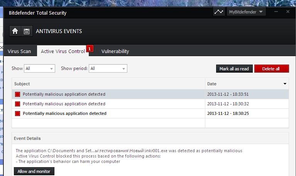Click the red notification badge on tab
The width and height of the screenshot is (296, 176).
click(x=90, y=48)
